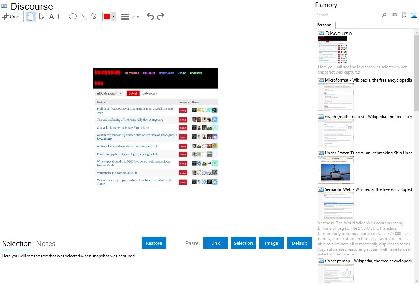The width and height of the screenshot is (419, 284).
Task: Open 'Mall cops freak out over steampunk meetup' topic
Action: tap(135, 110)
